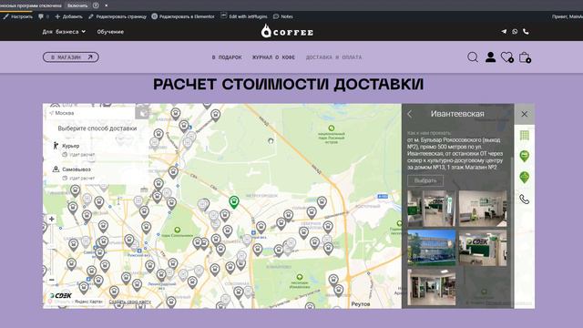
Task: Choose the Курьер delivery method
Action: [71, 146]
